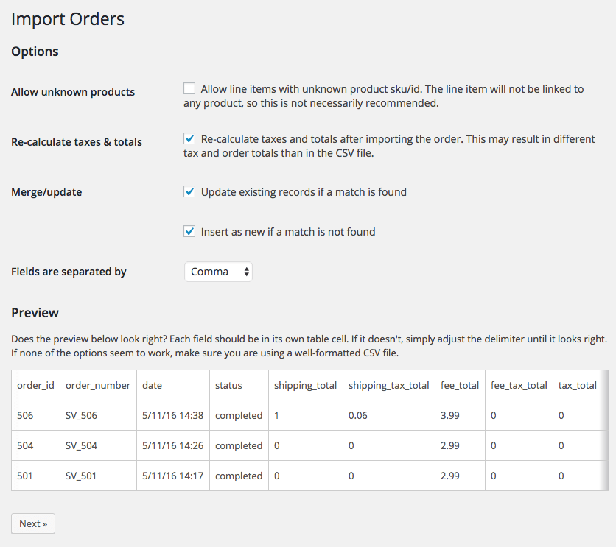Image resolution: width=616 pixels, height=547 pixels.
Task: Select the shipping_tax_total column header
Action: (x=388, y=385)
